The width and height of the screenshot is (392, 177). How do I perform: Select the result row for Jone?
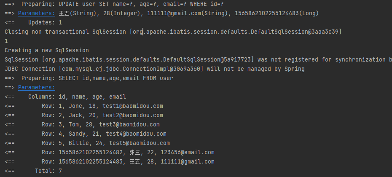point(102,106)
